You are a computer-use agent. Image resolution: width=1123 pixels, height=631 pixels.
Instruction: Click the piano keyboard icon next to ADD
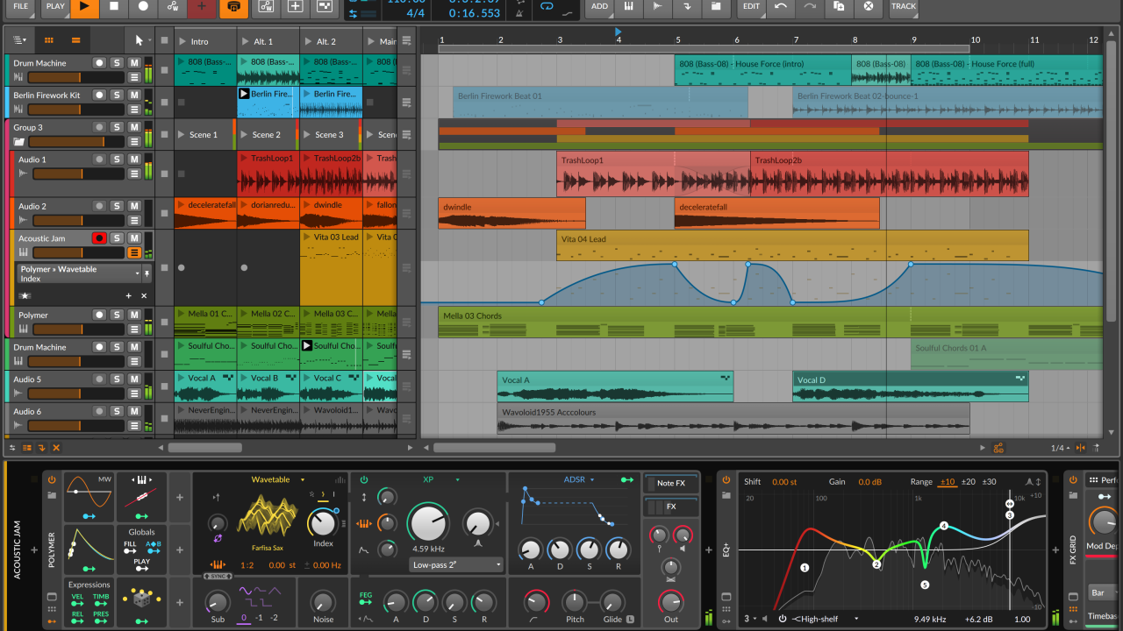(628, 8)
